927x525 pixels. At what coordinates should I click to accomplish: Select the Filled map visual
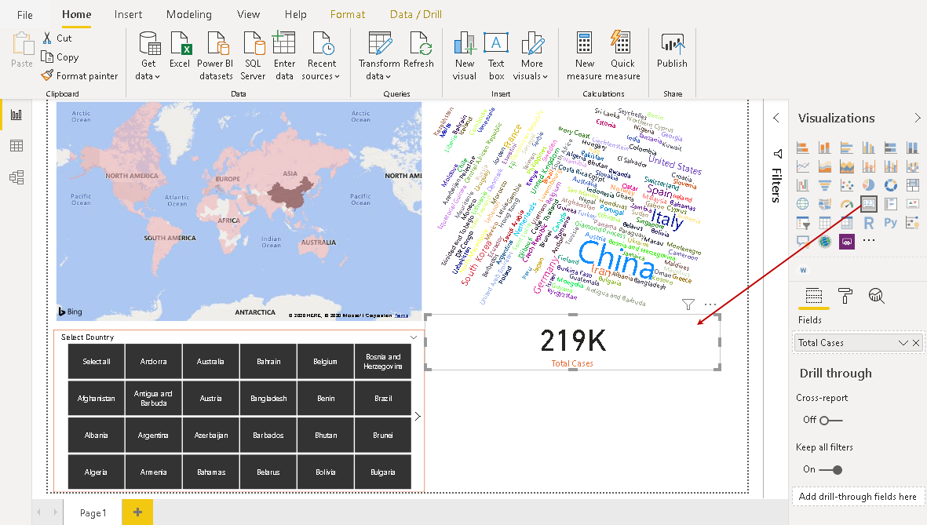coord(825,204)
